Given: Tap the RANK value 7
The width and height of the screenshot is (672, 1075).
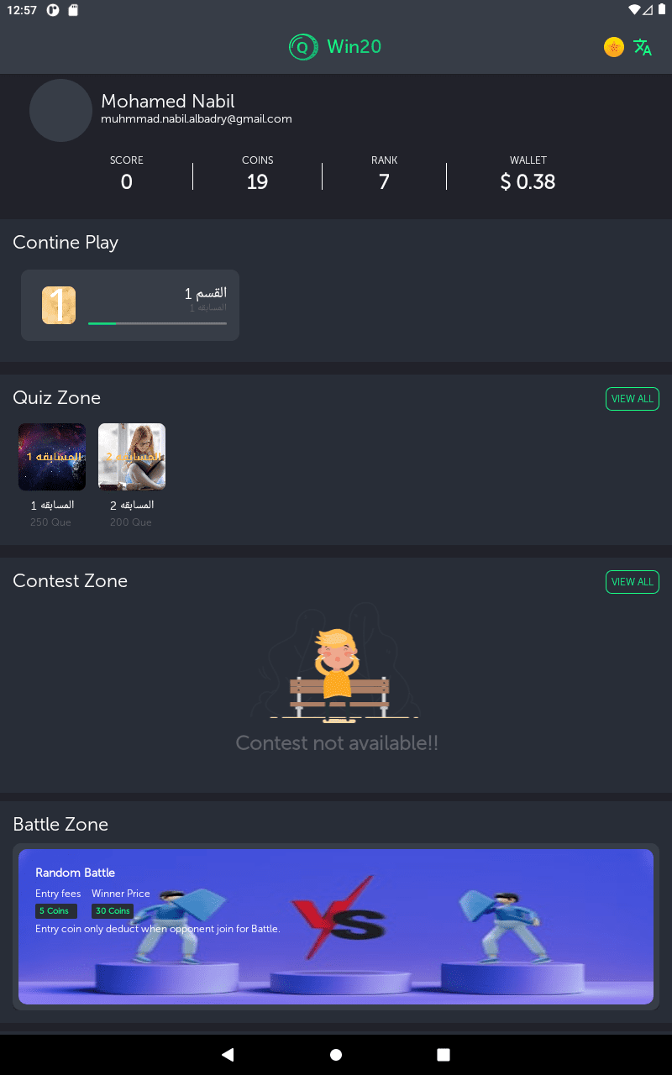Looking at the screenshot, I should coord(384,181).
